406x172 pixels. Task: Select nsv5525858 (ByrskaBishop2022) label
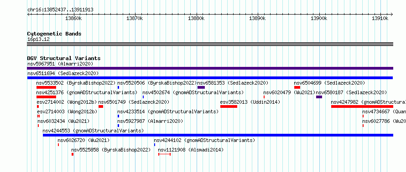pyautogui.click(x=111, y=150)
